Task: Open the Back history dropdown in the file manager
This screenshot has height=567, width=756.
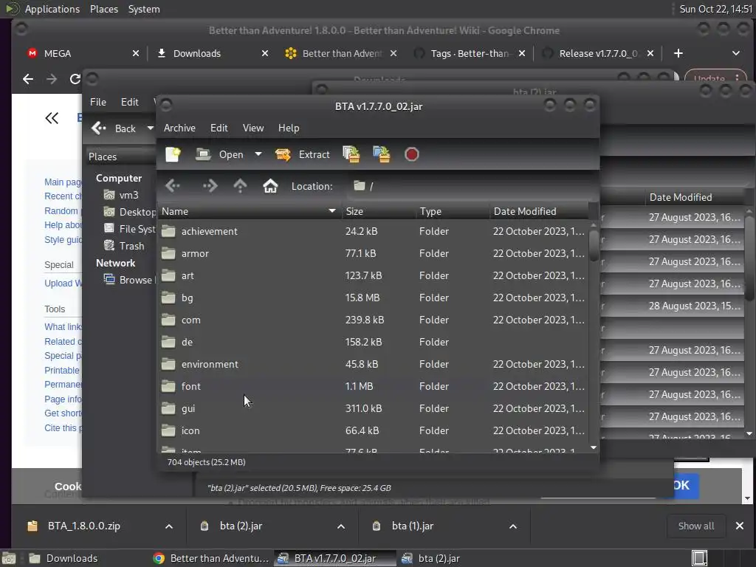Action: [150, 128]
